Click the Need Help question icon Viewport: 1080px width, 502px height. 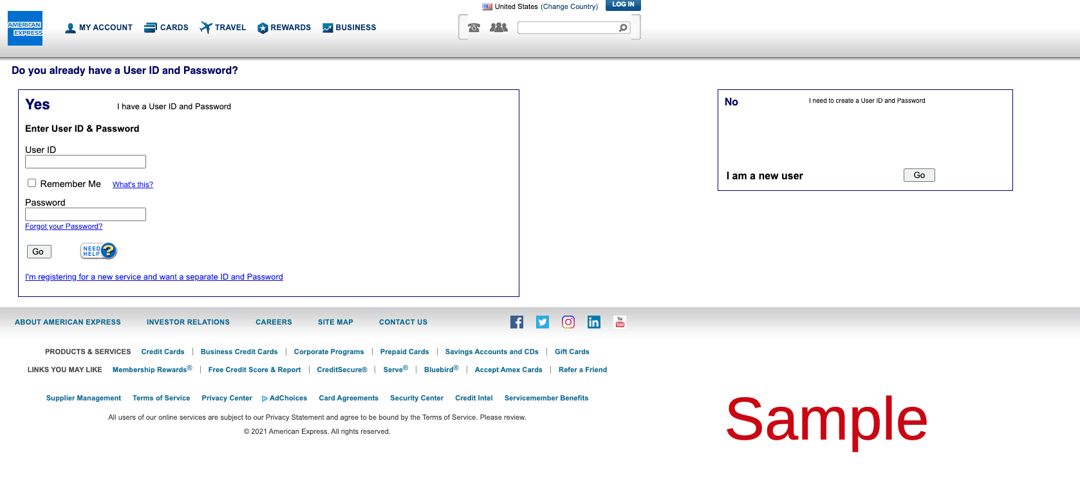[x=98, y=251]
